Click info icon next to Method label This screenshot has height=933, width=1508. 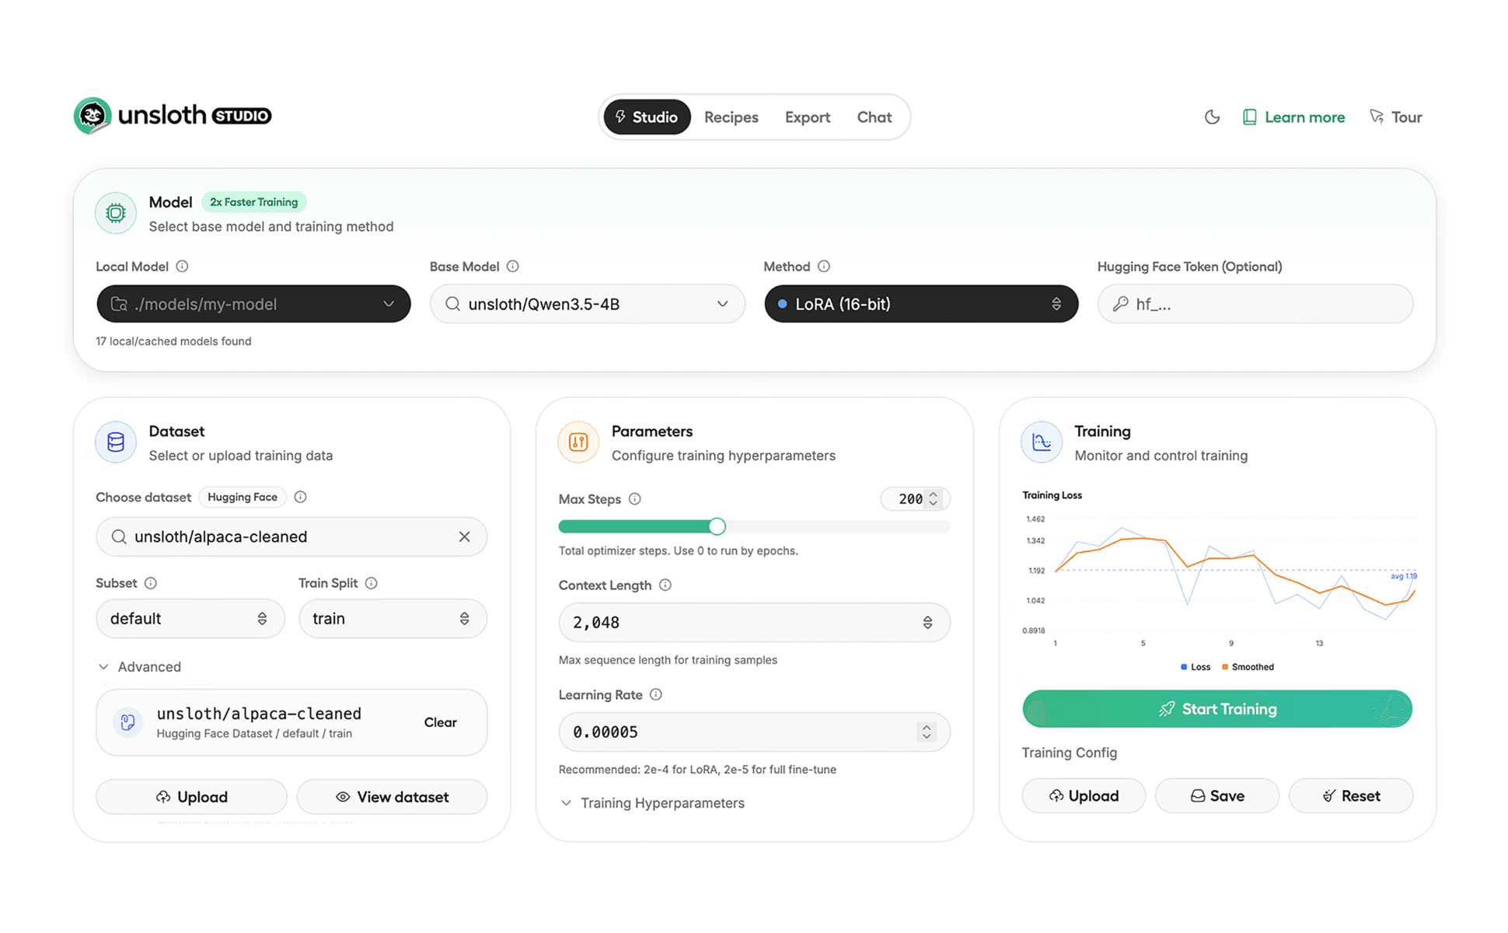(824, 266)
